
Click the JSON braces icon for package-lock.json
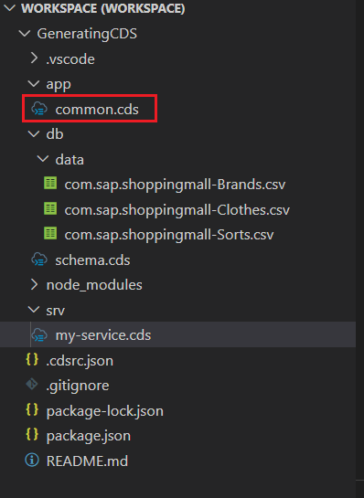(x=32, y=410)
